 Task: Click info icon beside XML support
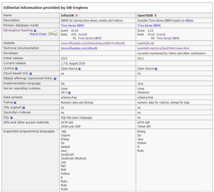[x=24, y=108]
